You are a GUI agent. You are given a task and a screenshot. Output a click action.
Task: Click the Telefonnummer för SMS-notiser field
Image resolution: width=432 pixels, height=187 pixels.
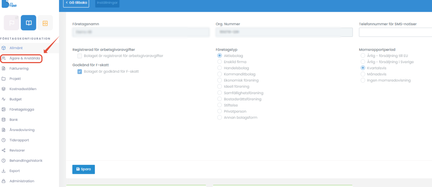click(x=395, y=32)
